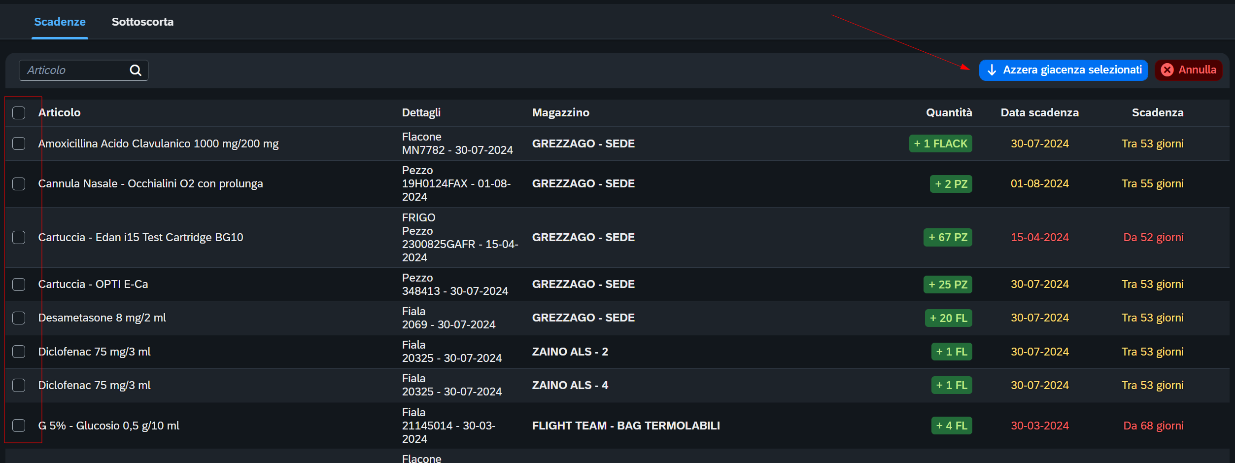Check the Desametasone 8 mg/2 ml checkbox
This screenshot has height=463, width=1235.
(19, 318)
